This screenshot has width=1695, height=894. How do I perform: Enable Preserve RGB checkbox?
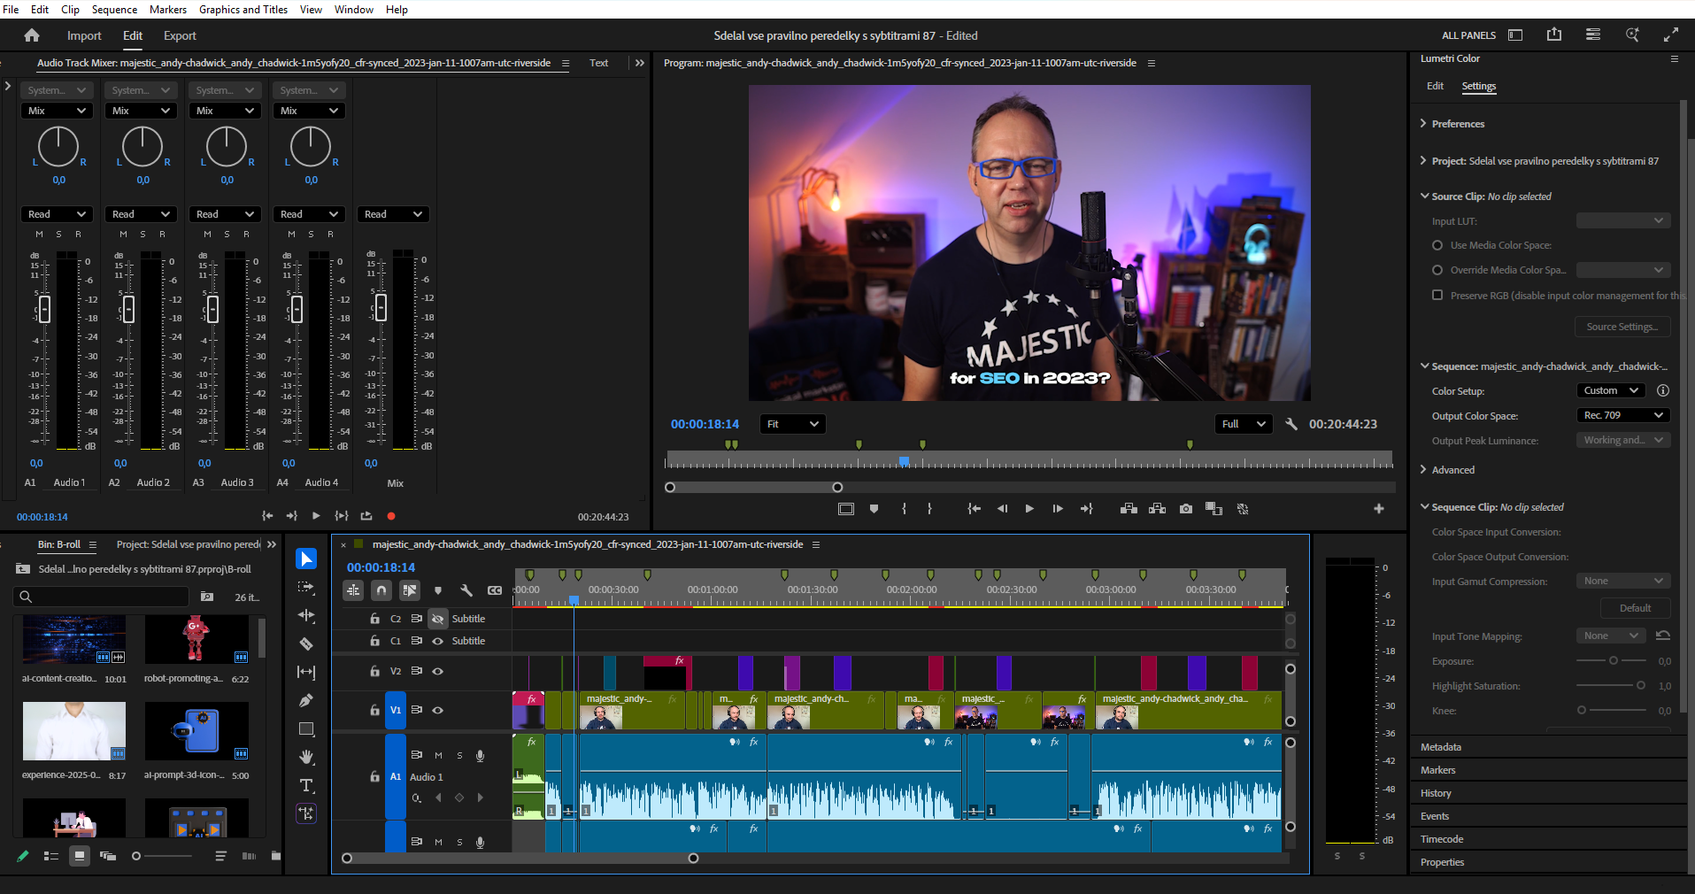[x=1437, y=295]
